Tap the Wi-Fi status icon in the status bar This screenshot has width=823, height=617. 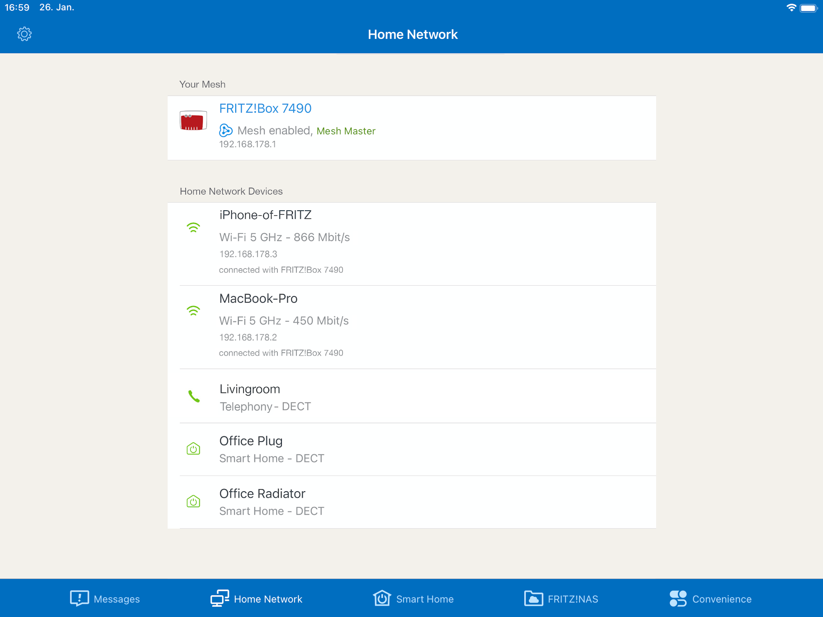tap(791, 8)
